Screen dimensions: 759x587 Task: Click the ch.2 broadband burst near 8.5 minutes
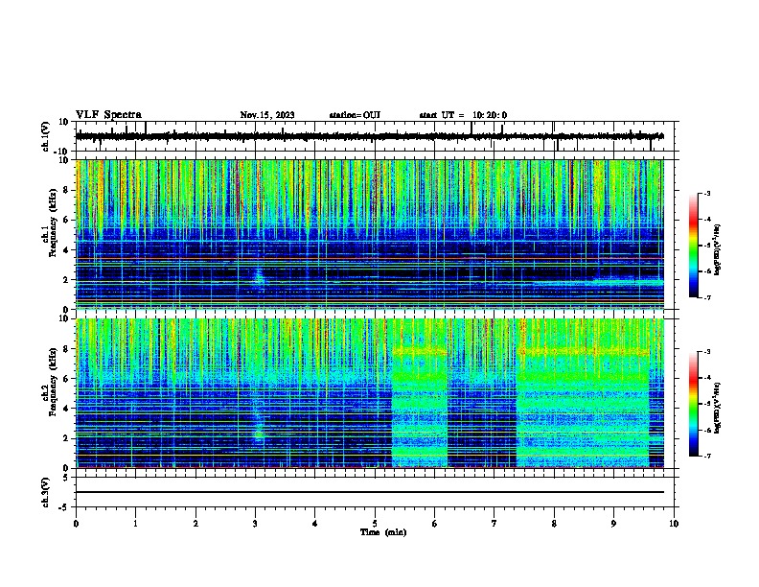(x=583, y=393)
